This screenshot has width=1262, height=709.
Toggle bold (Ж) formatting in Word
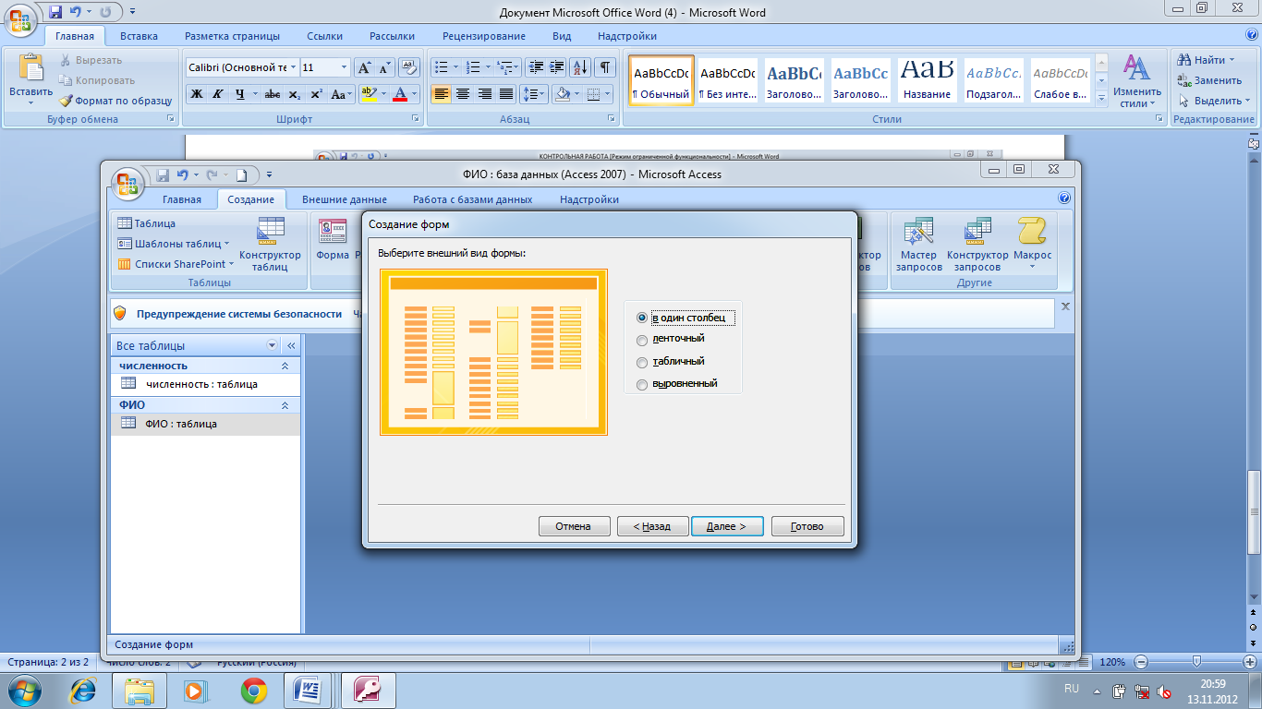coord(196,94)
